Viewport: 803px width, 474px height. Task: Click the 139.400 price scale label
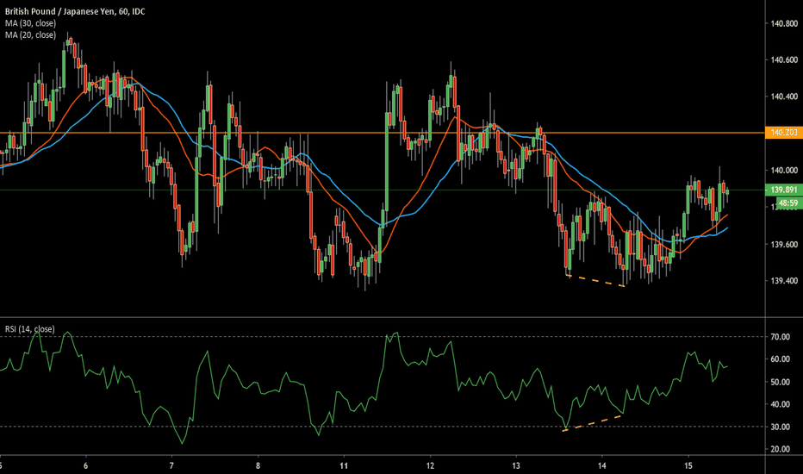(x=783, y=282)
